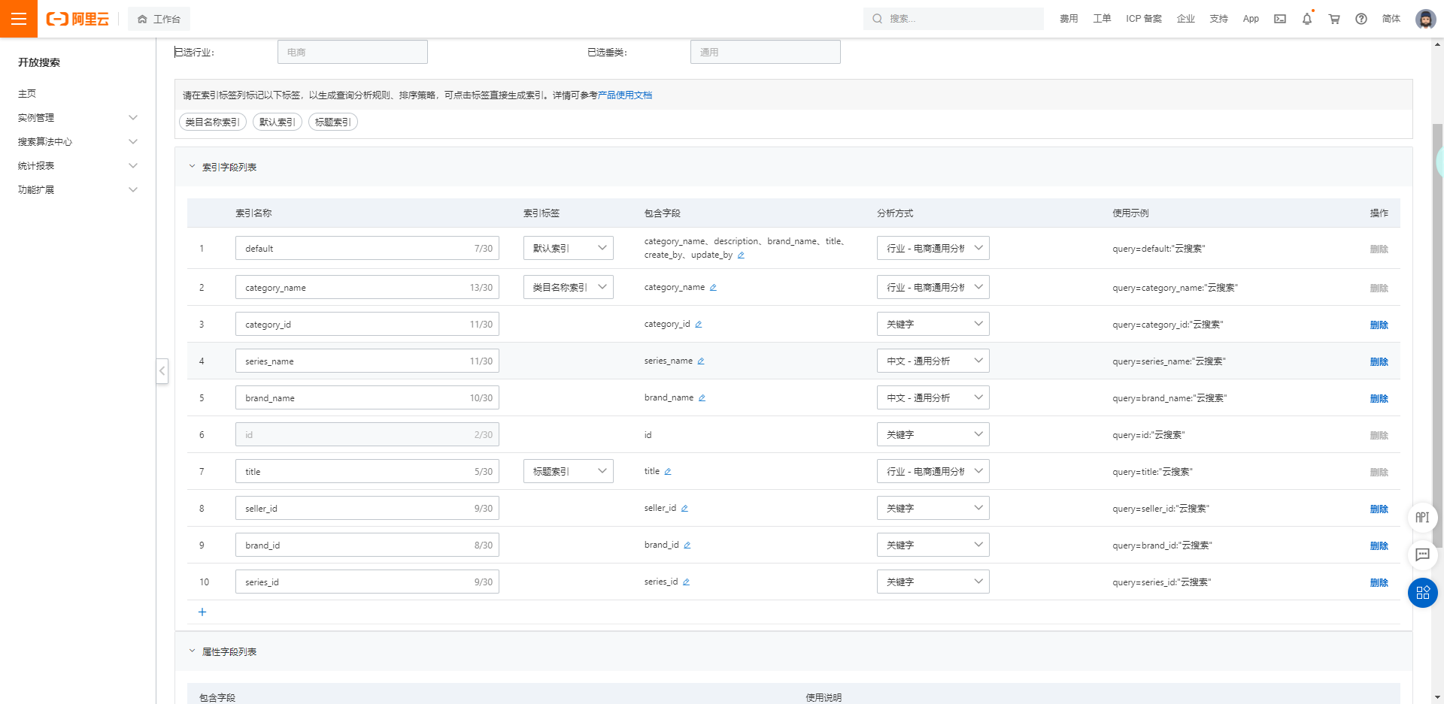Screen dimensions: 1444x704
Task: Open the hamburger navigation menu
Action: [19, 19]
